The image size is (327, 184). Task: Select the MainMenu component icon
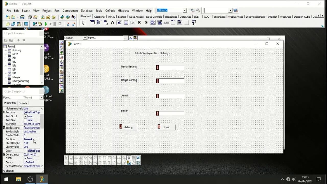(99, 23)
